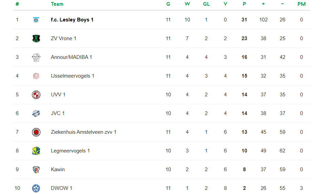Click the G games column header

(168, 4)
